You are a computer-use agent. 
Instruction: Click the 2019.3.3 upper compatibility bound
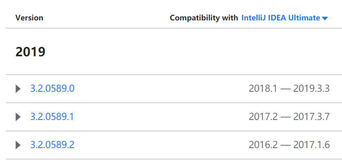[x=311, y=89]
